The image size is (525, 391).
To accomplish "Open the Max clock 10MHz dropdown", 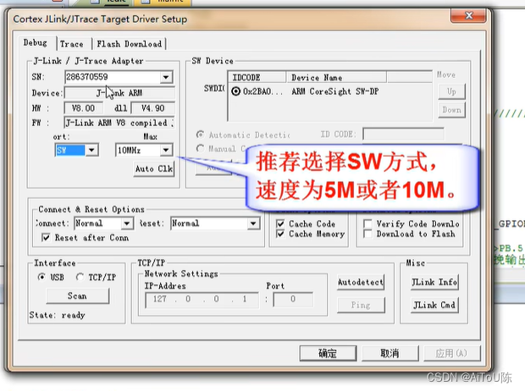I will [166, 150].
